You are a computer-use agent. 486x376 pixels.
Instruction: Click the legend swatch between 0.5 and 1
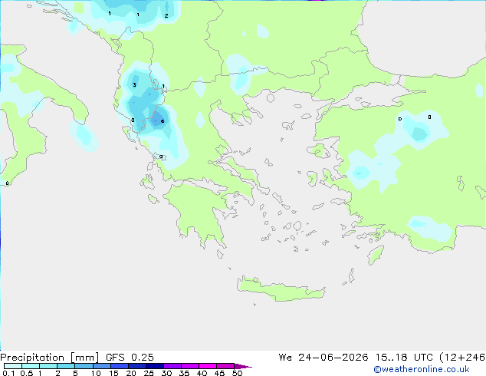[x=31, y=366]
